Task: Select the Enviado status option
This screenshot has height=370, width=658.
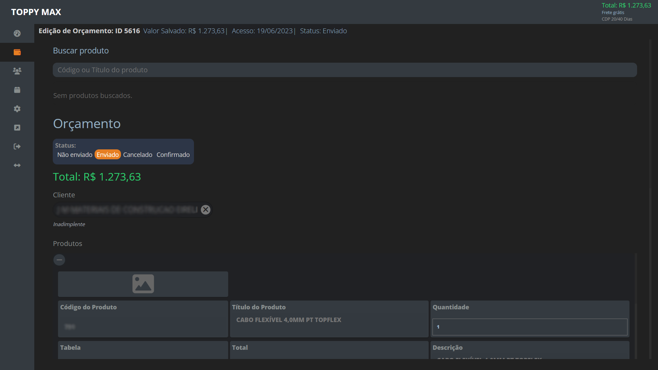Action: click(108, 155)
